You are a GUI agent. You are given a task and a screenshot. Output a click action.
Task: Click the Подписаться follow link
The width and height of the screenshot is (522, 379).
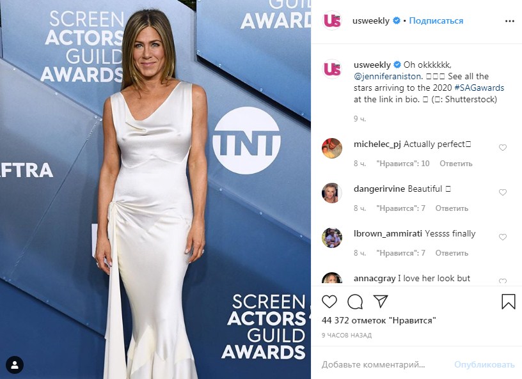436,20
